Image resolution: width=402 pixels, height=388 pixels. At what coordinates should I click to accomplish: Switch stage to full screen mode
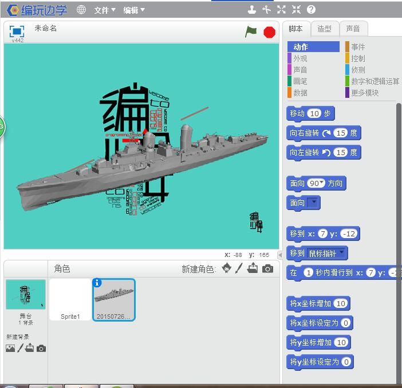click(17, 31)
